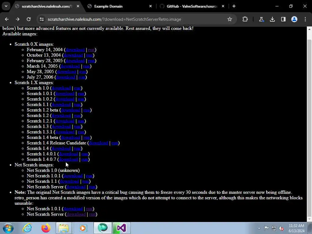Run original Net Scratch Server image
312x234 pixels.
(x=92, y=187)
